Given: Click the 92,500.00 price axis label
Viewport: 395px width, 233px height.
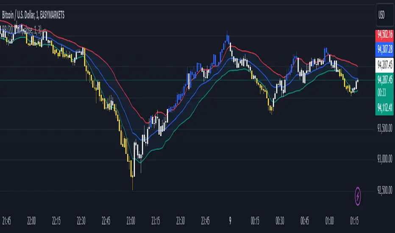Looking at the screenshot, I should tap(384, 191).
